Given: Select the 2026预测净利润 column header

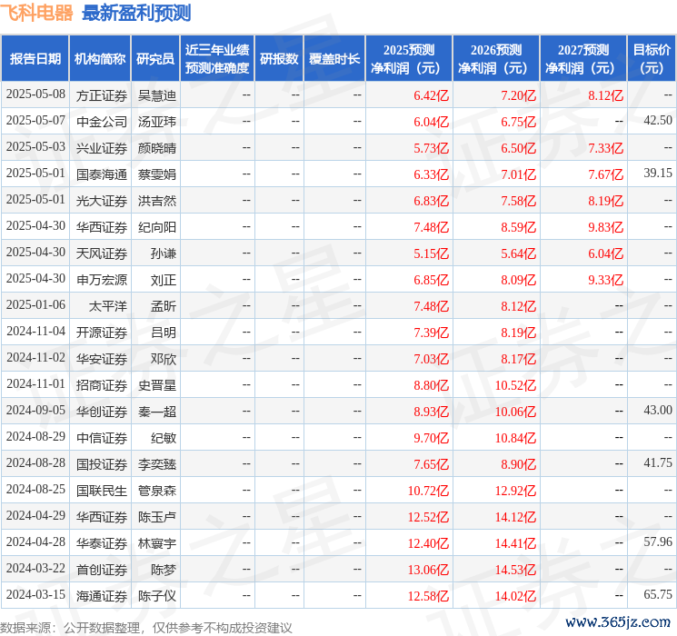Looking at the screenshot, I should 496,59.
